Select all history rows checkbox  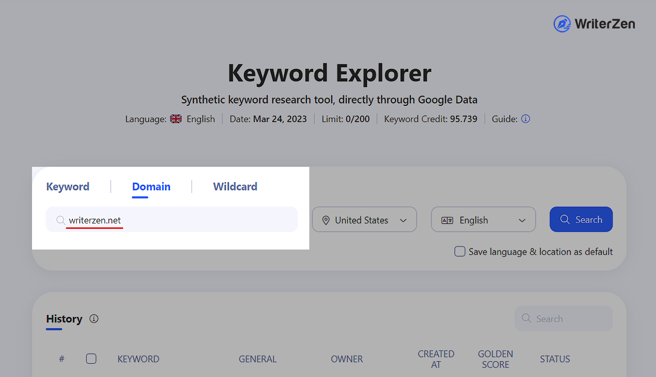(91, 359)
